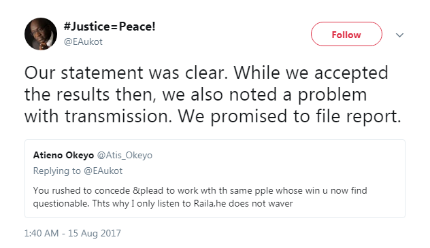Visit the @Atis_Okeyo handle in quoted tweet
Screen dimensions: 430x248
[125, 155]
